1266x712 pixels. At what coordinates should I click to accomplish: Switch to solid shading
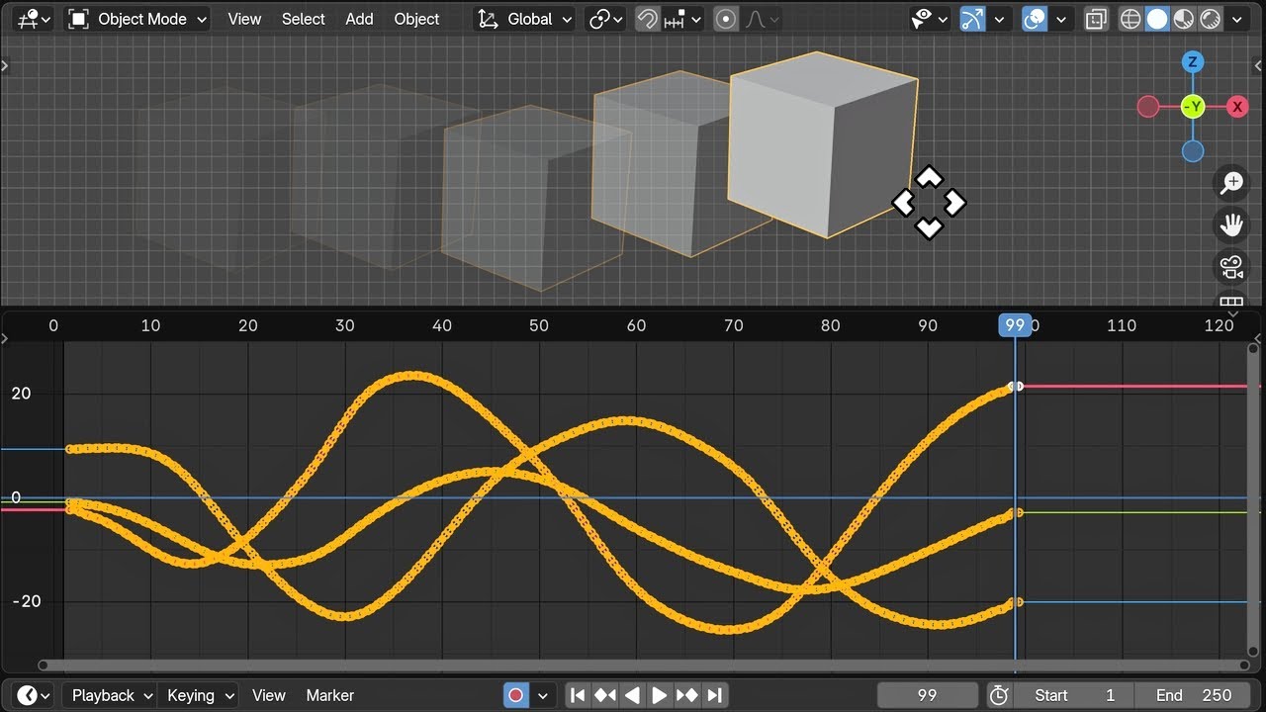[1157, 19]
